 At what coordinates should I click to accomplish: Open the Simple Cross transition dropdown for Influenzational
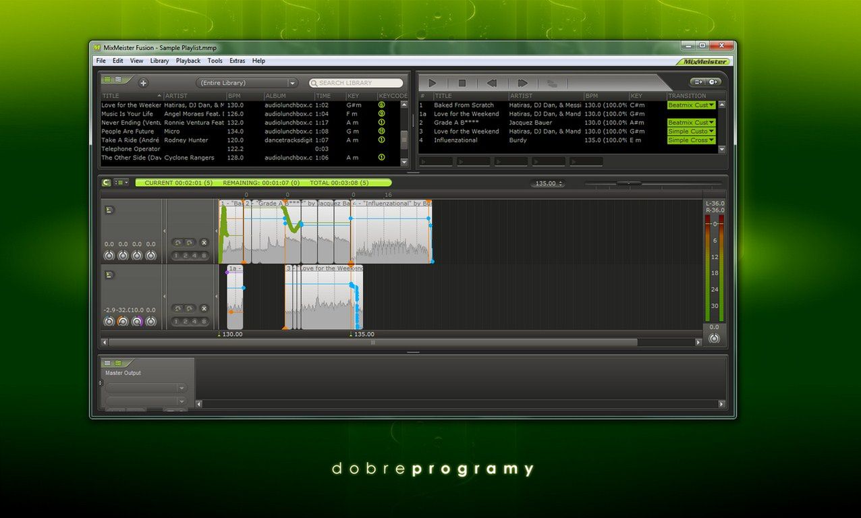pos(691,140)
